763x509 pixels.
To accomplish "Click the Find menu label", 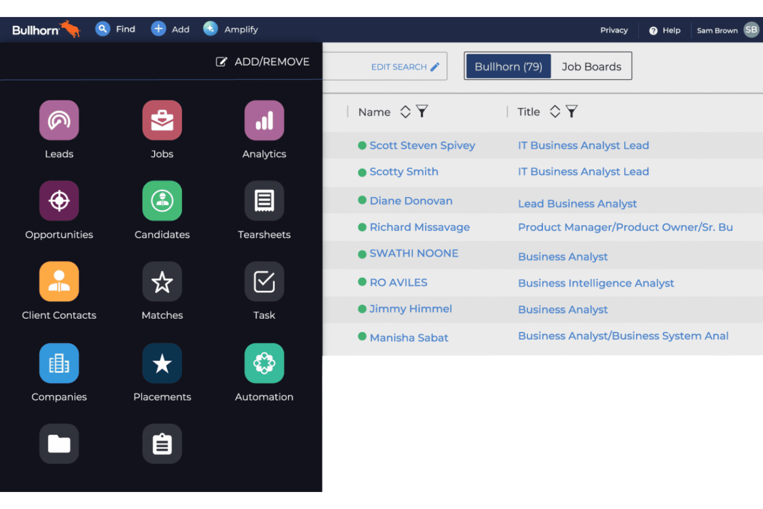I will click(126, 29).
